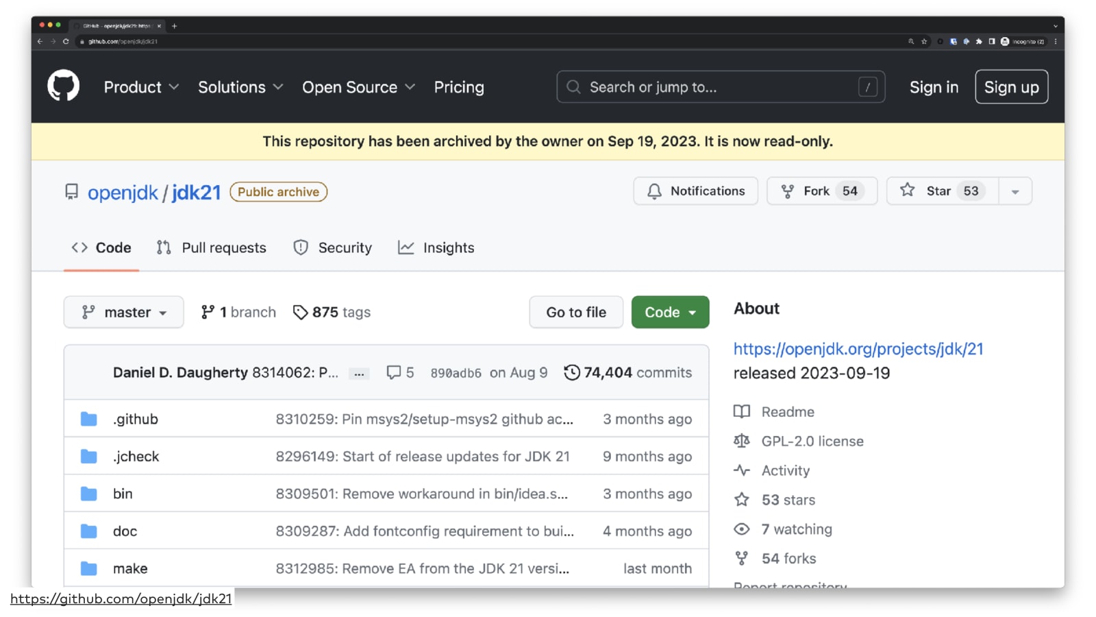This screenshot has height=617, width=1096.
Task: Open commit 8309501 Remove workaround message
Action: click(x=422, y=494)
